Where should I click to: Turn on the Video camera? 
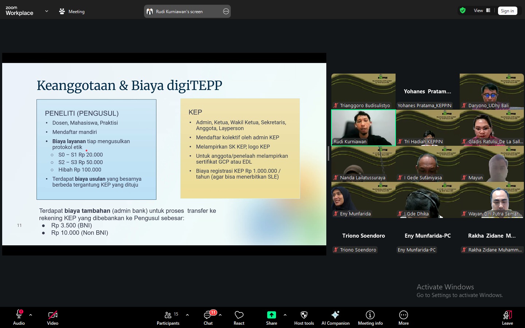coord(52,317)
